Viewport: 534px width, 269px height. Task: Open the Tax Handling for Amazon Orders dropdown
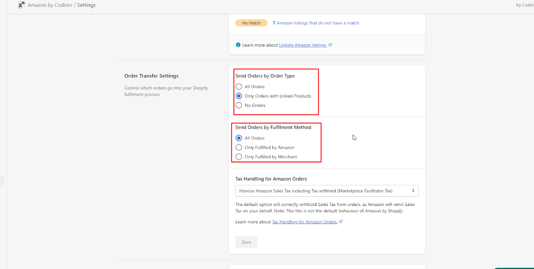click(x=327, y=191)
